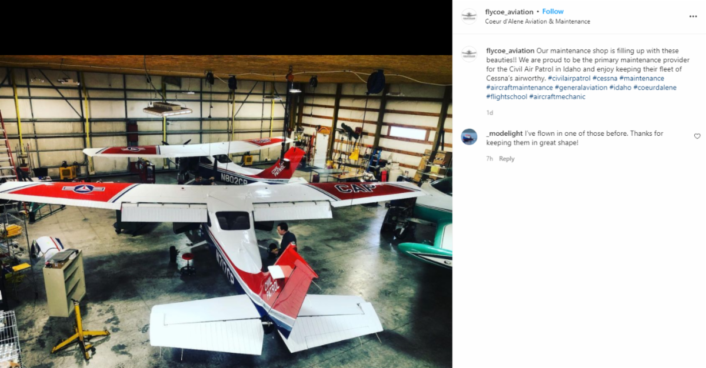
Task: Open the #coeurdalene hashtag
Action: [x=655, y=88]
